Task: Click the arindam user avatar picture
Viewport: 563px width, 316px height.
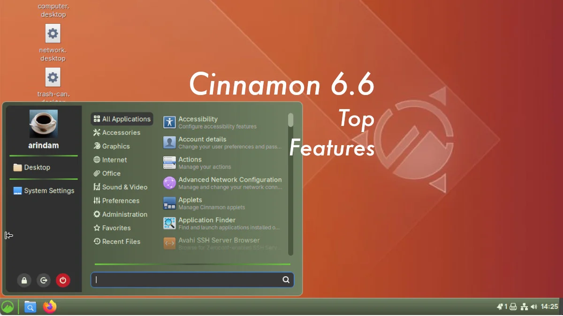Action: click(44, 124)
